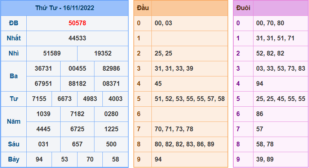The image size is (309, 168).
Task: Select third prize number 08371
Action: coord(111,84)
